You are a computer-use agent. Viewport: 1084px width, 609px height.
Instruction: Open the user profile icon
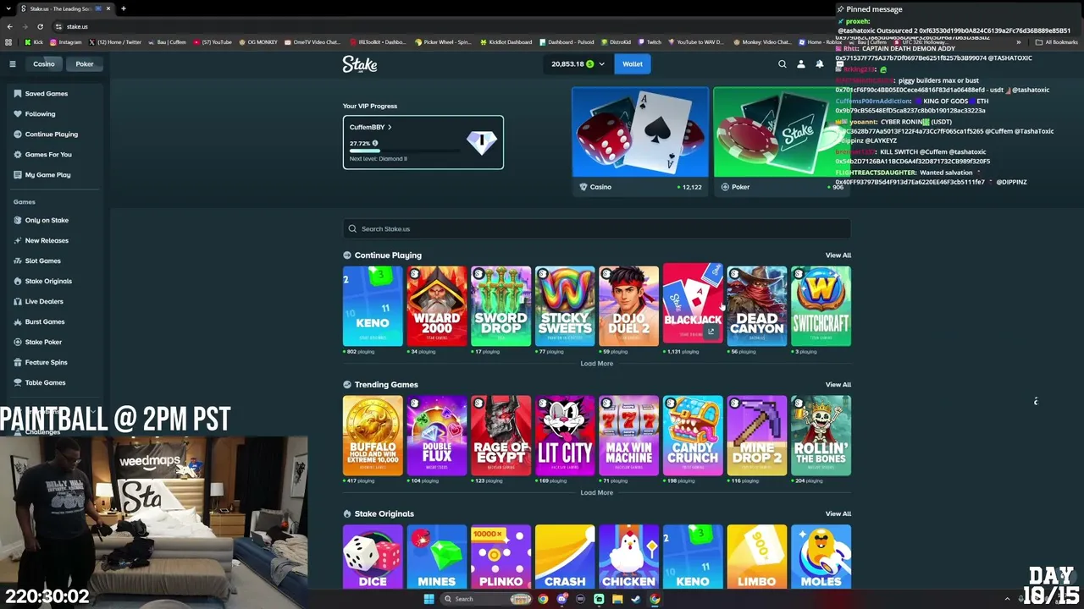[x=801, y=64]
